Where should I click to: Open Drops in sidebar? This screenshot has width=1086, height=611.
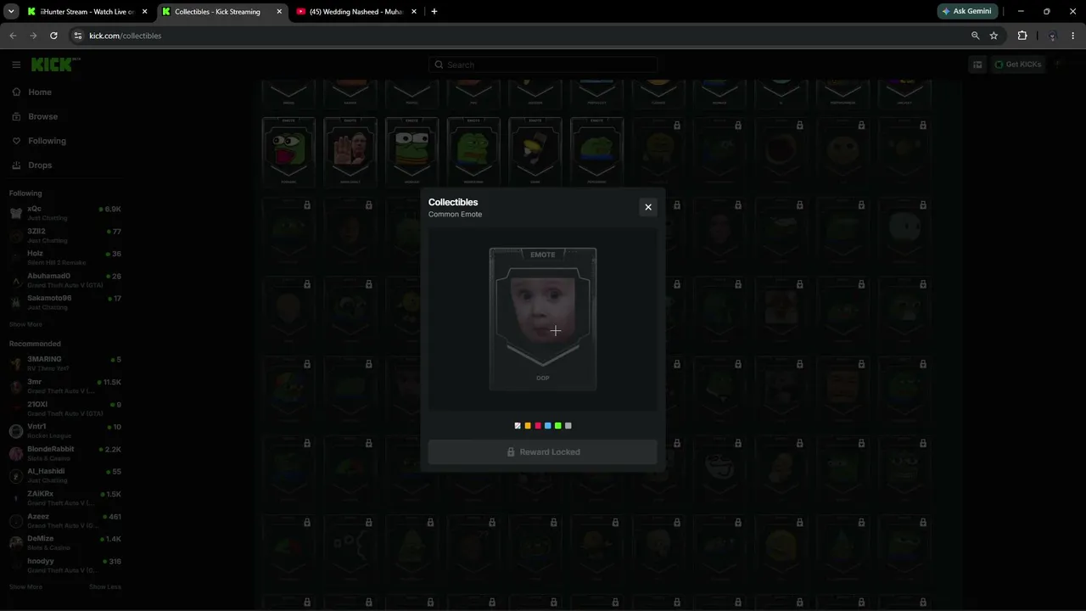[40, 165]
